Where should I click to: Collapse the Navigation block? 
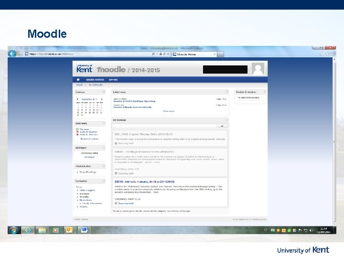click(104, 181)
